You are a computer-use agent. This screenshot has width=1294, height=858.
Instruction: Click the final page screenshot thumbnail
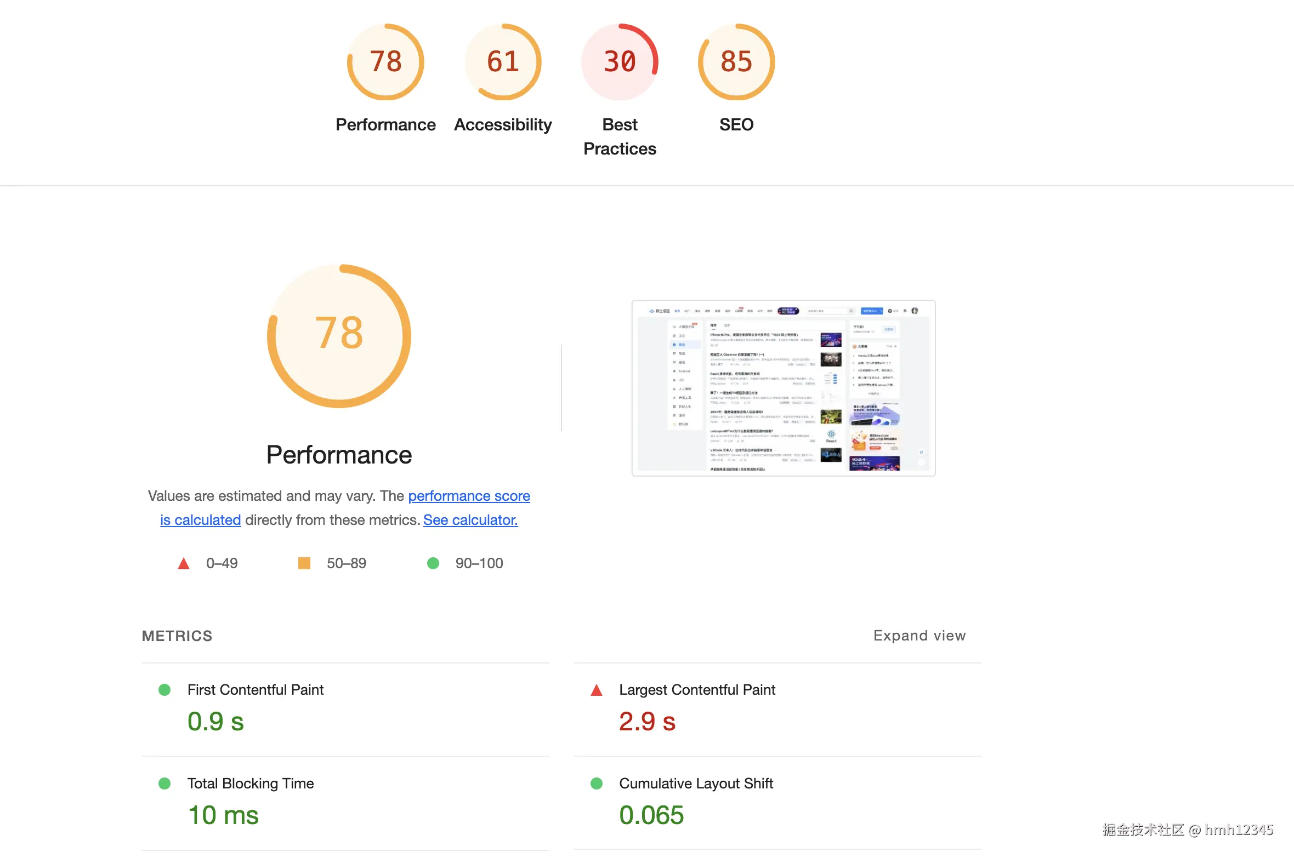783,388
